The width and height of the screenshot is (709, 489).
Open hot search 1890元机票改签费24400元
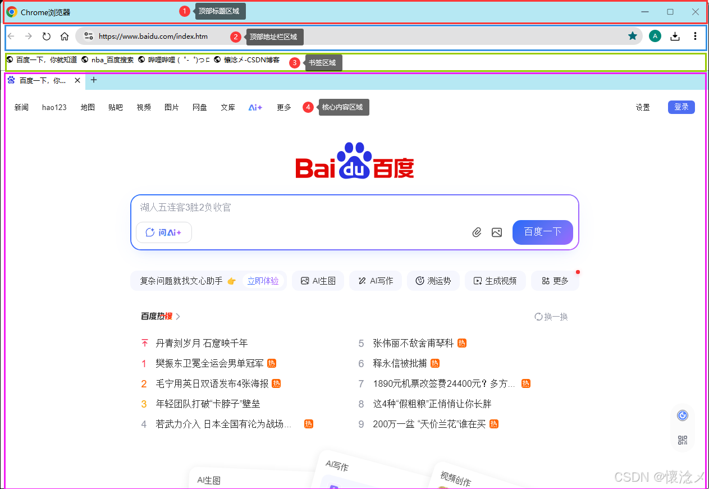tap(444, 383)
